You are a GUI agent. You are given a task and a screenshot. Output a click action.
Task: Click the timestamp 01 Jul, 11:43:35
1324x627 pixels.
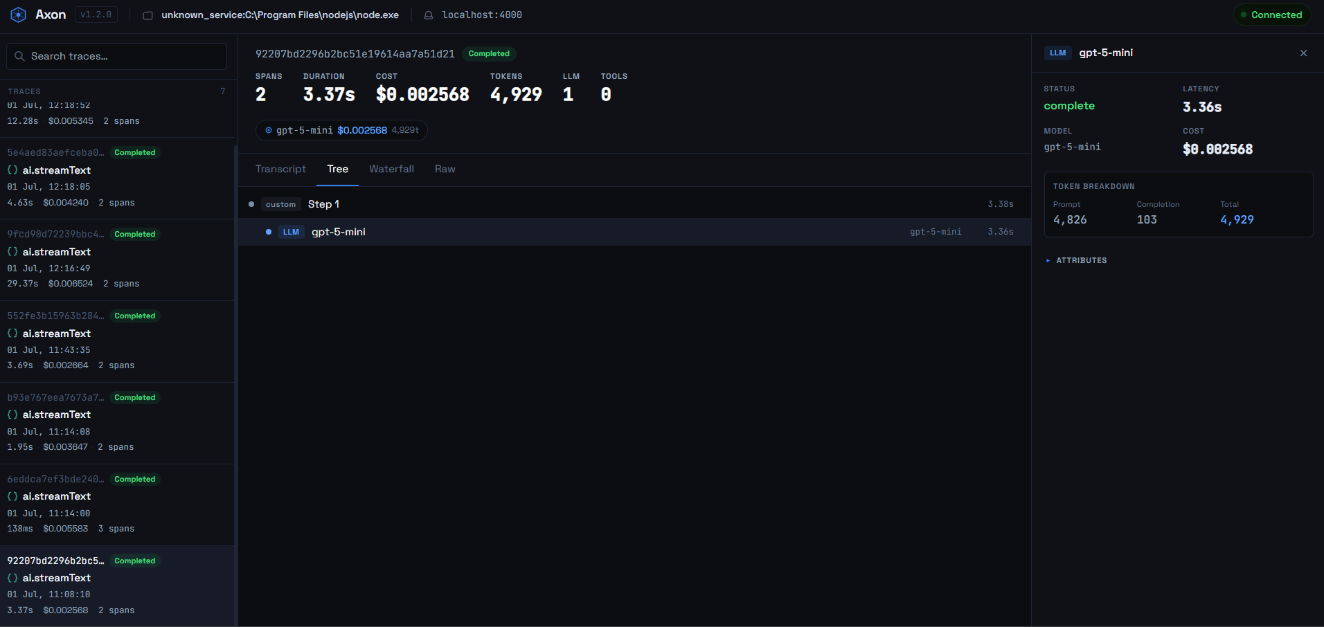click(x=48, y=350)
